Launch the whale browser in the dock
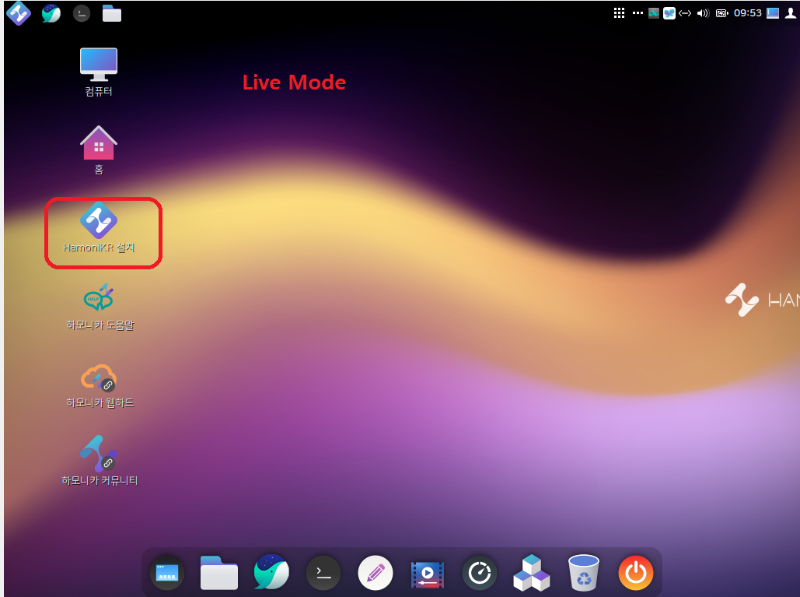The width and height of the screenshot is (800, 597). point(271,572)
